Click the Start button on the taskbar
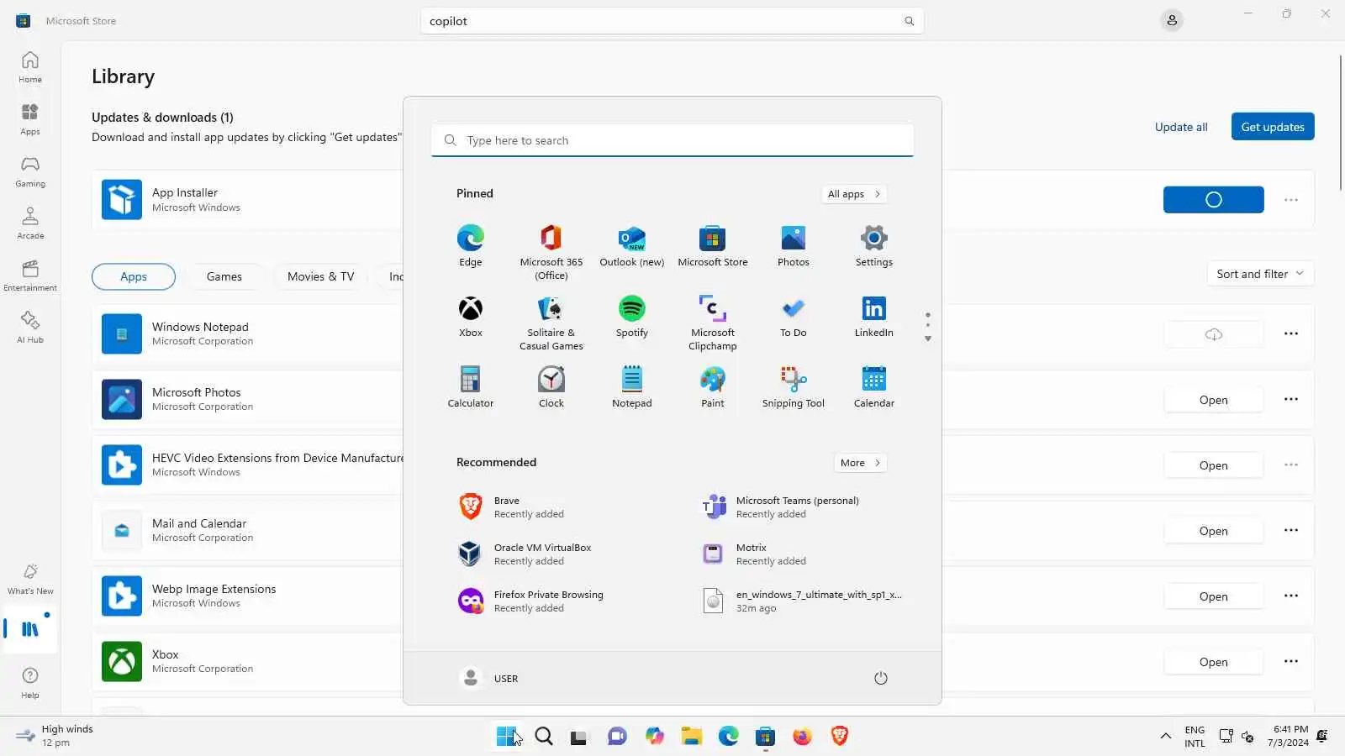This screenshot has height=756, width=1345. pos(507,737)
